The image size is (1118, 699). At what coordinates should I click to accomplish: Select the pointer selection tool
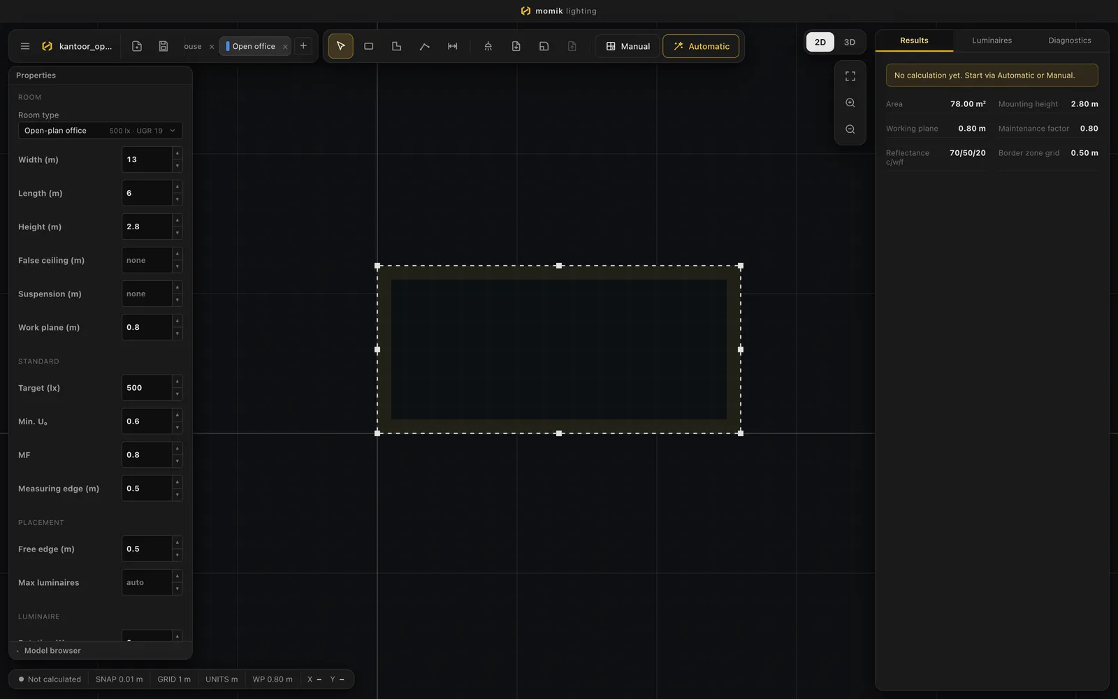click(340, 46)
